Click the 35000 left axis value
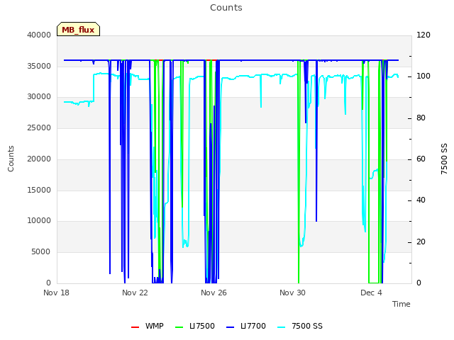This screenshot has height=340, width=454. coord(39,66)
